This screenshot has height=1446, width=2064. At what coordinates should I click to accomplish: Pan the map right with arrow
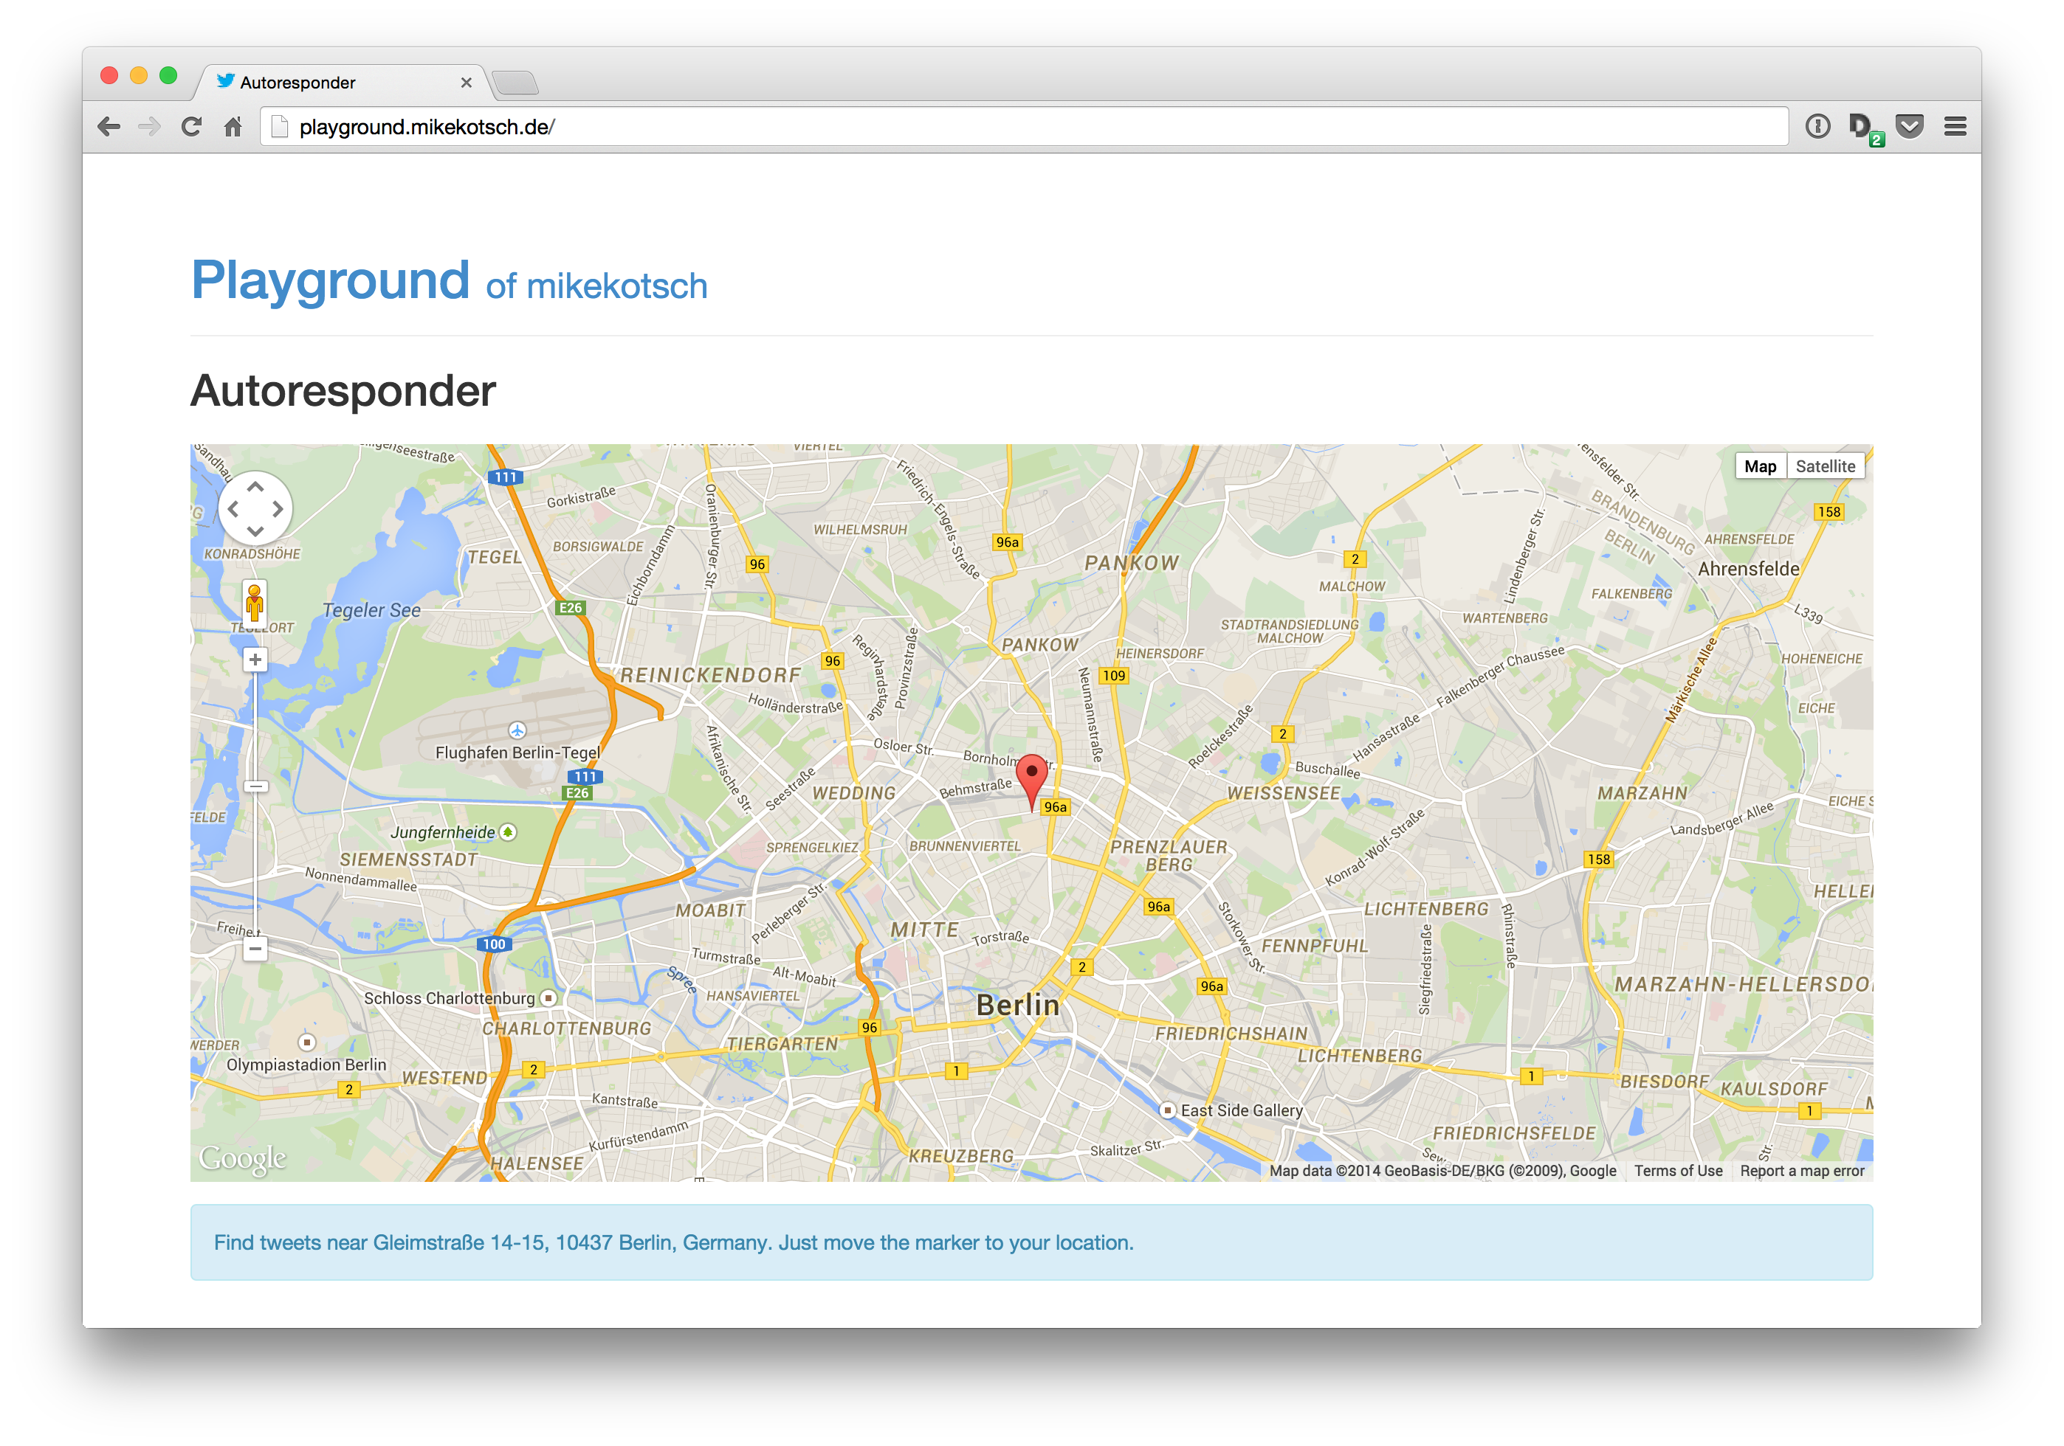pyautogui.click(x=278, y=508)
